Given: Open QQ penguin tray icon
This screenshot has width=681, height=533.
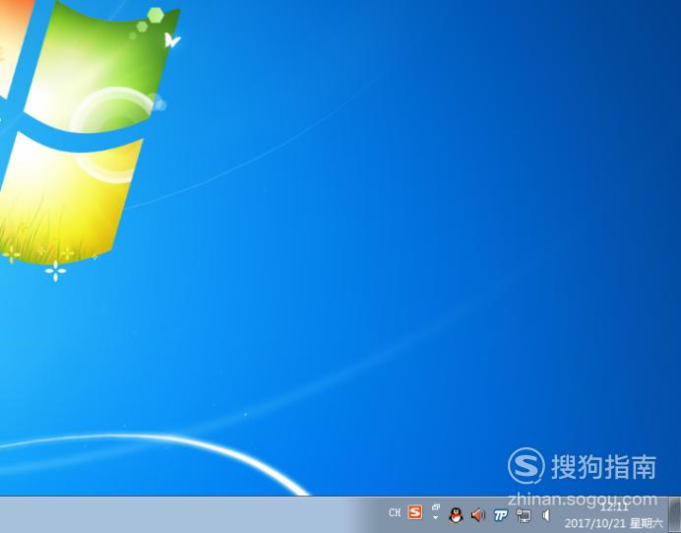Looking at the screenshot, I should click(456, 515).
